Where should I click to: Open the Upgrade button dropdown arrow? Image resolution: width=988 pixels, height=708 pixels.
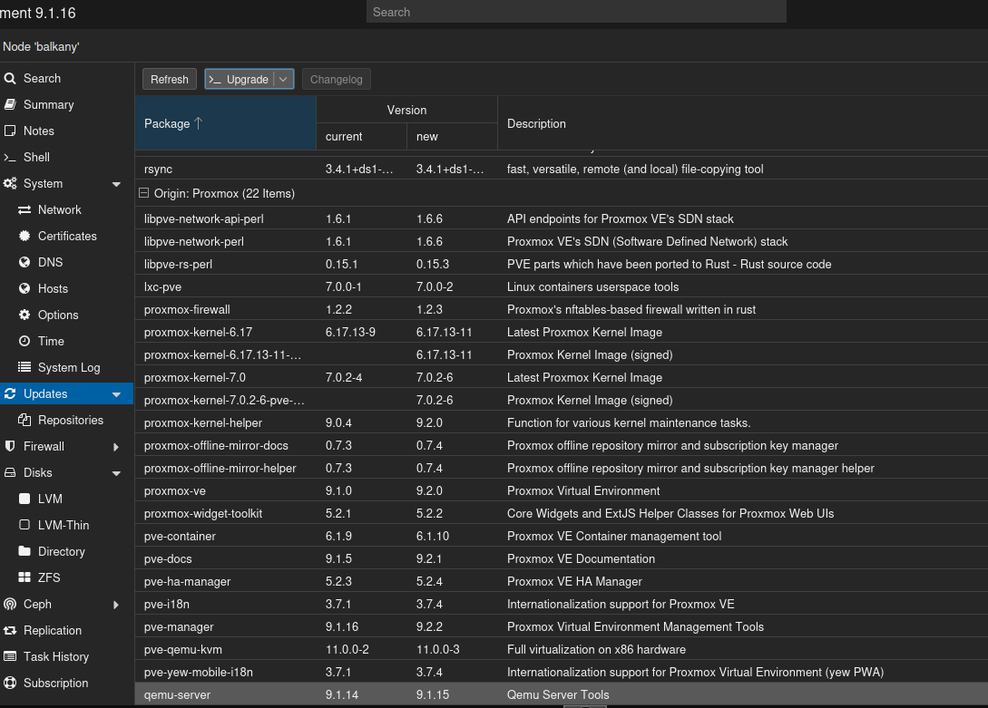tap(284, 79)
